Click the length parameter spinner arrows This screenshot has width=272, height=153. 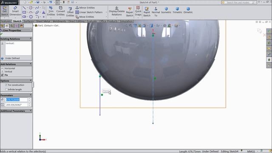[29, 99]
